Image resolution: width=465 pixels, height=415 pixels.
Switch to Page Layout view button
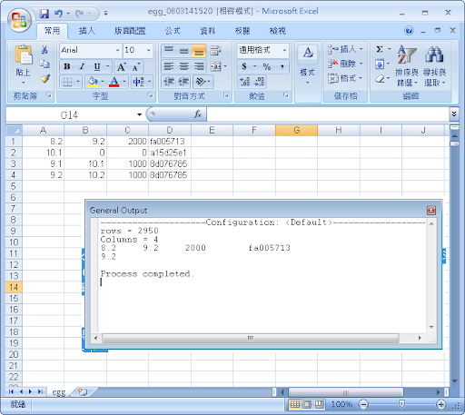[307, 404]
